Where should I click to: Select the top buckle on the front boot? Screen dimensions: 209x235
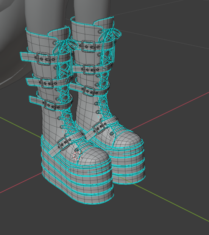tap(43, 58)
